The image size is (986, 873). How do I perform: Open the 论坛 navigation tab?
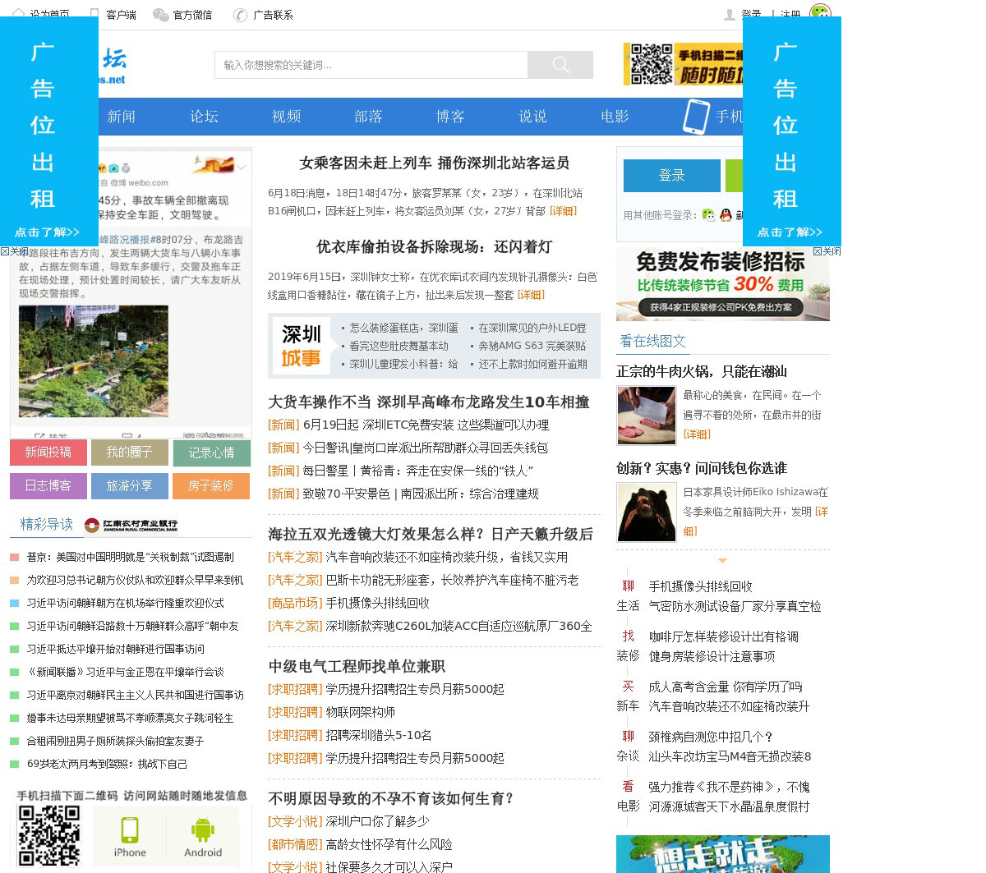coord(204,117)
